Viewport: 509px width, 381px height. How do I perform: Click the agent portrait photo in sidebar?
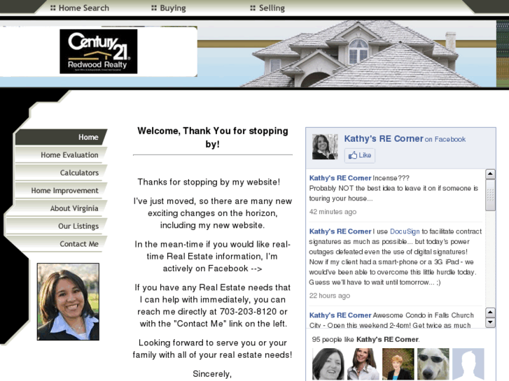tap(68, 301)
